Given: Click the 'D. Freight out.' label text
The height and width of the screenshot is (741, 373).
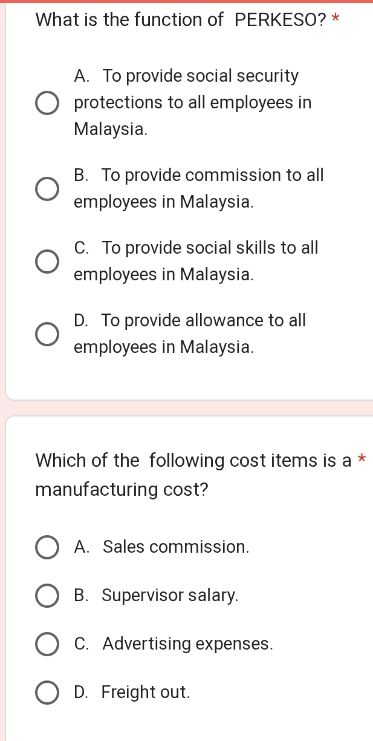Looking at the screenshot, I should [132, 692].
